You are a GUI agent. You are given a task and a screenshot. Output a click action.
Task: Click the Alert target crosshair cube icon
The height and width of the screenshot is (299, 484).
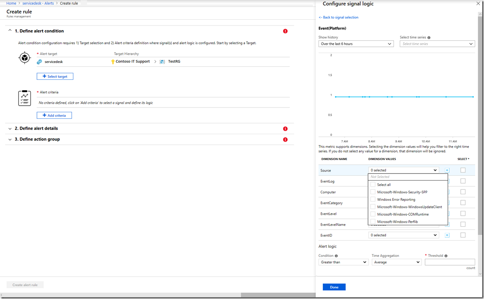tap(25, 58)
